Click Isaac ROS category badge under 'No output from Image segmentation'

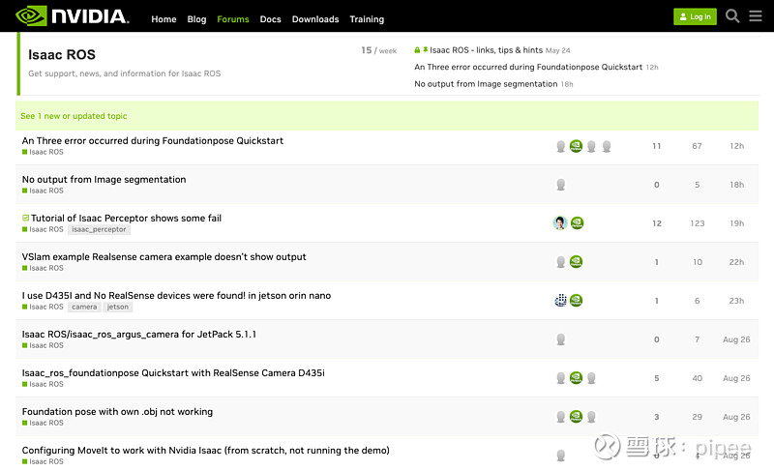click(x=43, y=191)
